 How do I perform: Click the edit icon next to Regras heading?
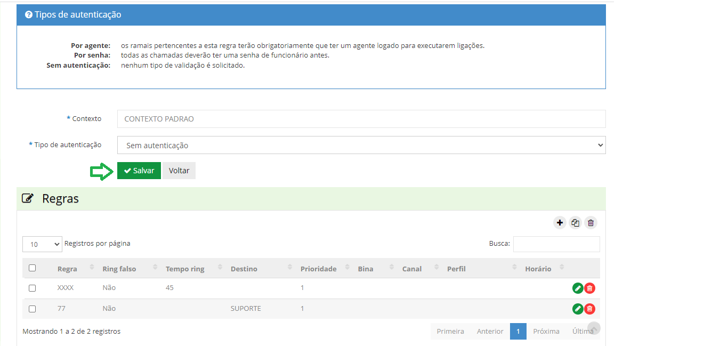27,199
